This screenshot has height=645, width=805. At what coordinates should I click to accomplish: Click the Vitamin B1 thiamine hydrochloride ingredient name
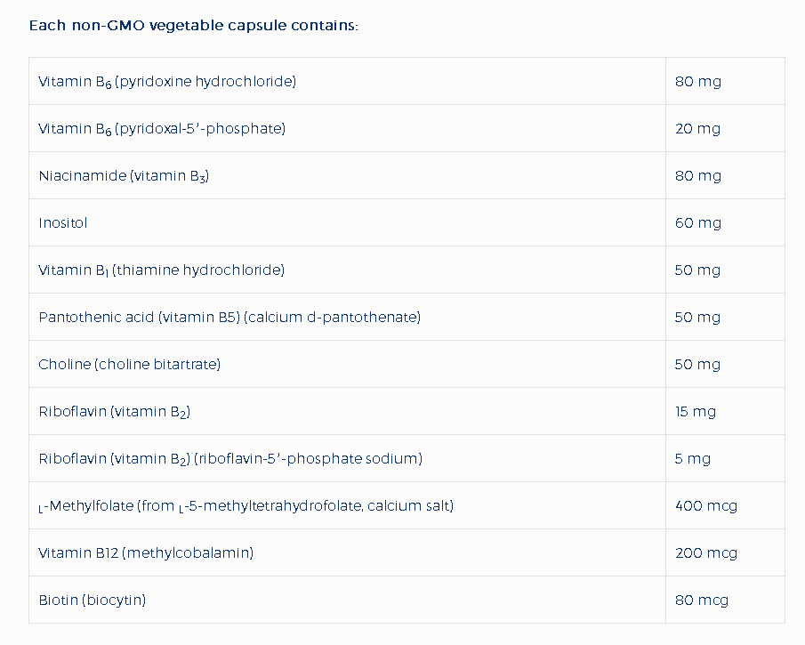tap(161, 270)
